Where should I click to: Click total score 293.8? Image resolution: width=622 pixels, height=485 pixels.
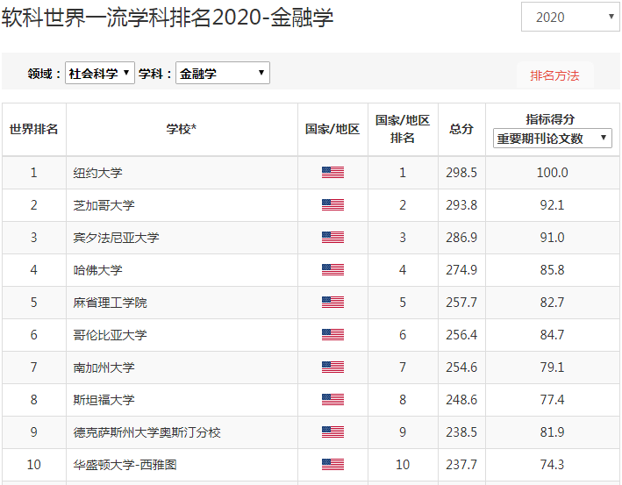coord(461,205)
